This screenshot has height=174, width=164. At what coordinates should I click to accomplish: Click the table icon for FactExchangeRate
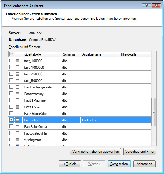pos(17,87)
